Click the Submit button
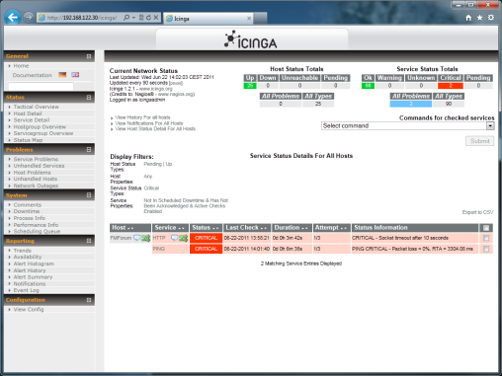Screen dimensions: 502x376 (x=480, y=141)
